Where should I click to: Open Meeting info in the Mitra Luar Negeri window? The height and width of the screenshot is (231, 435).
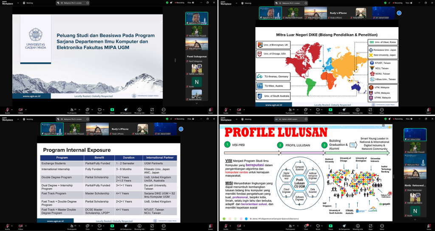point(358,110)
